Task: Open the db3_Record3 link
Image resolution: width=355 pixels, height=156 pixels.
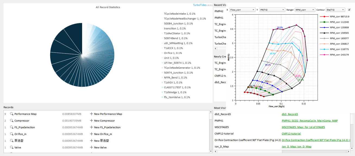Action: [289, 114]
